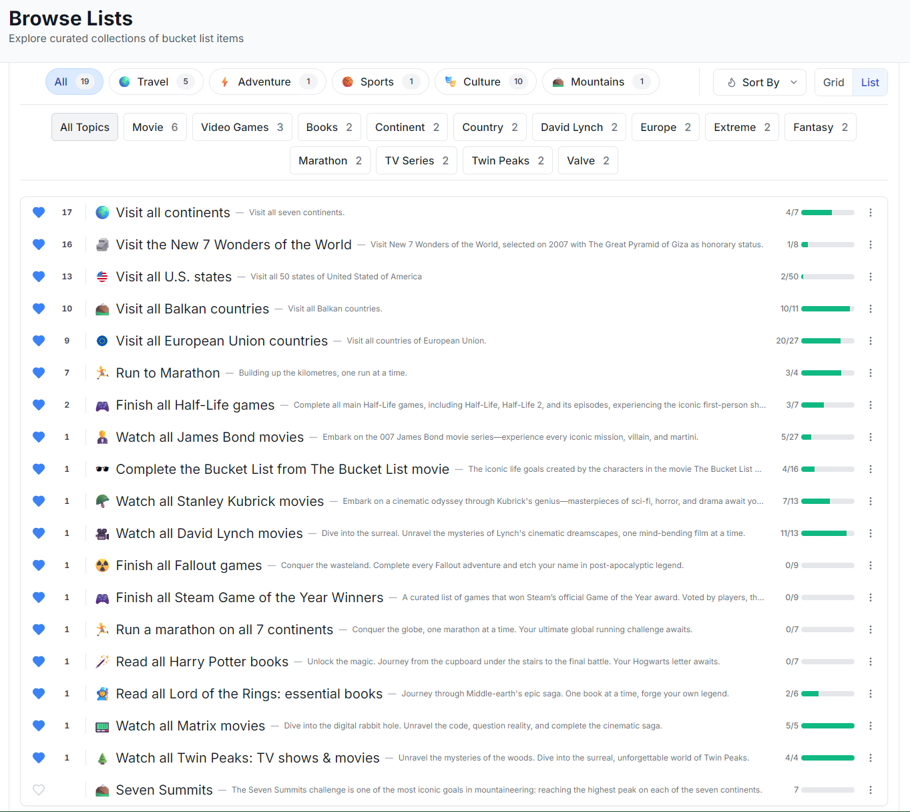
Task: Open the Sort By dropdown
Action: click(760, 82)
